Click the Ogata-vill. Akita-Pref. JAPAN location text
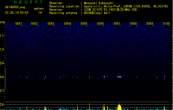The width and height of the screenshot is (173, 110). pyautogui.click(x=108, y=6)
